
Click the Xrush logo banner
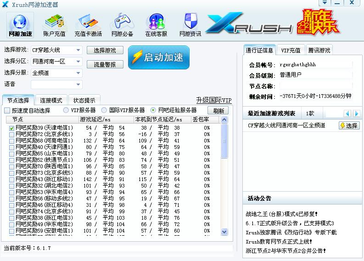point(249,23)
